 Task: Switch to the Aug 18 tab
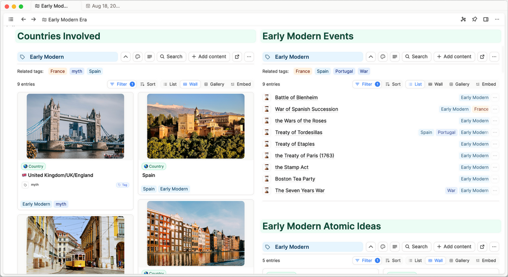click(x=103, y=6)
